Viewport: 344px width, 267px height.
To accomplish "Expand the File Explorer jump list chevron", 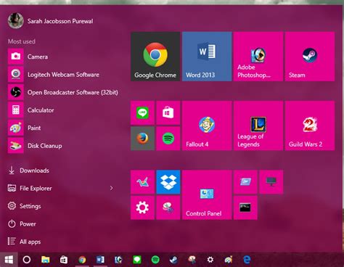I will 111,188.
